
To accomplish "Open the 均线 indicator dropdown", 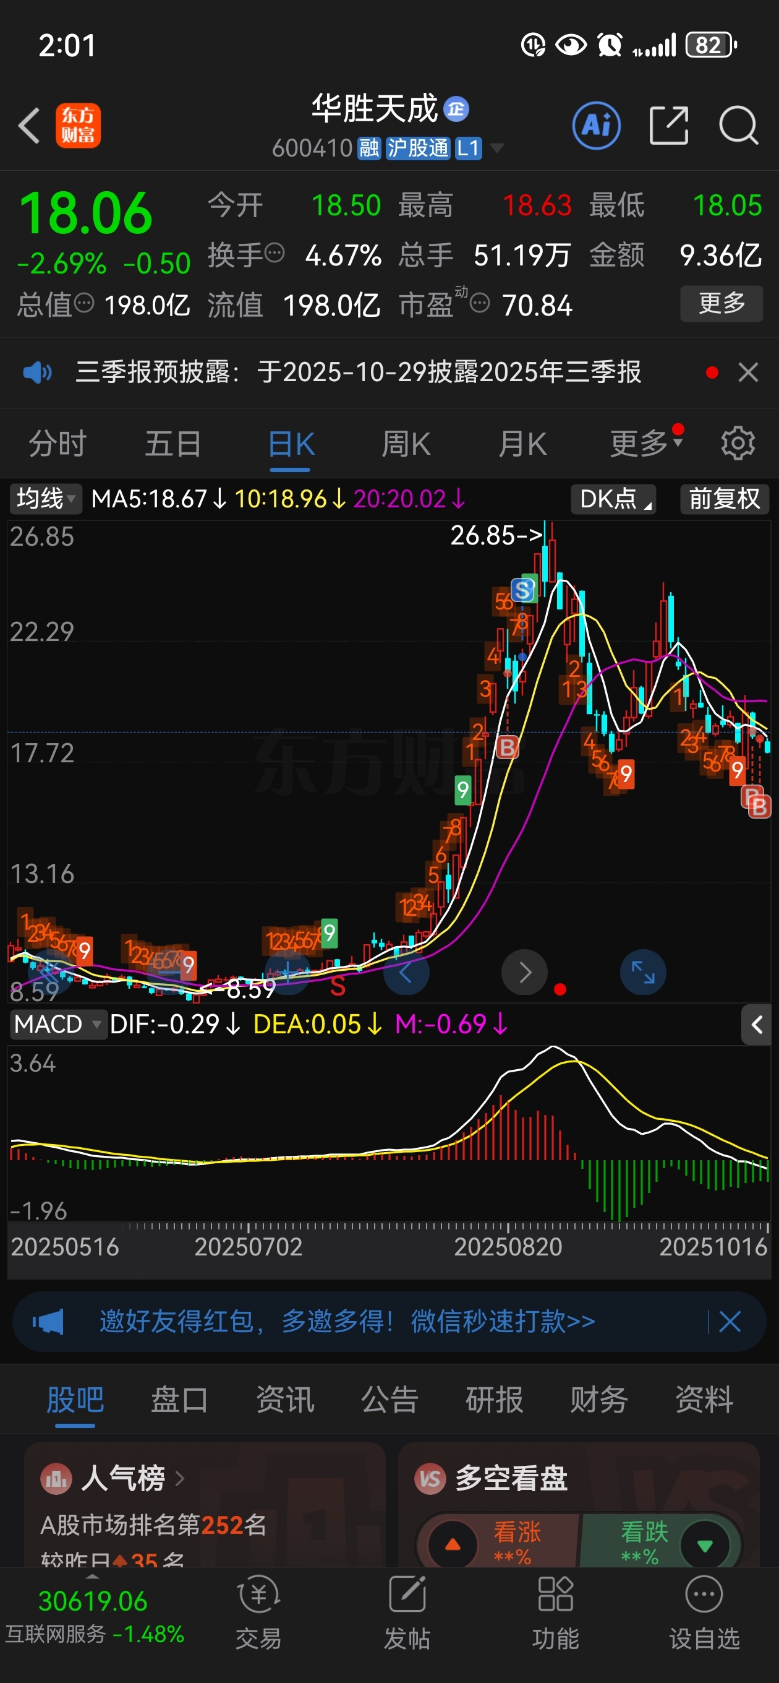I will tap(45, 499).
